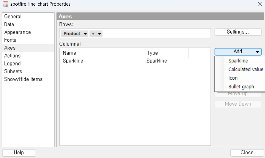Choose Bullet graph from the Add menu

[x=241, y=87]
